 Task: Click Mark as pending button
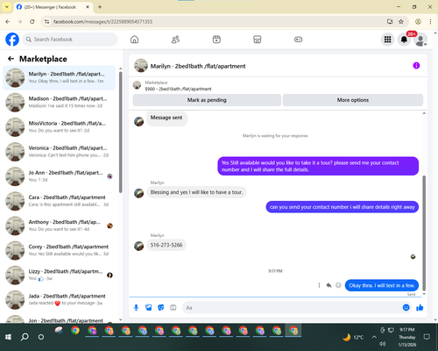coord(207,100)
